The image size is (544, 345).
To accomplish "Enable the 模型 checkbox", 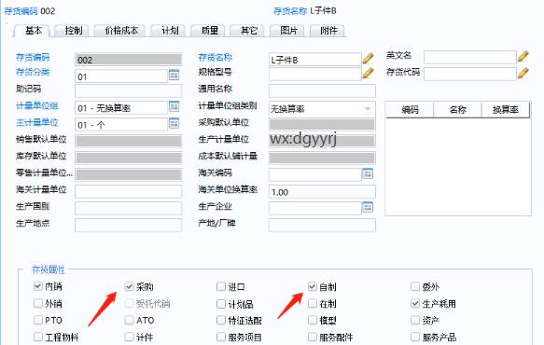I will pyautogui.click(x=313, y=320).
